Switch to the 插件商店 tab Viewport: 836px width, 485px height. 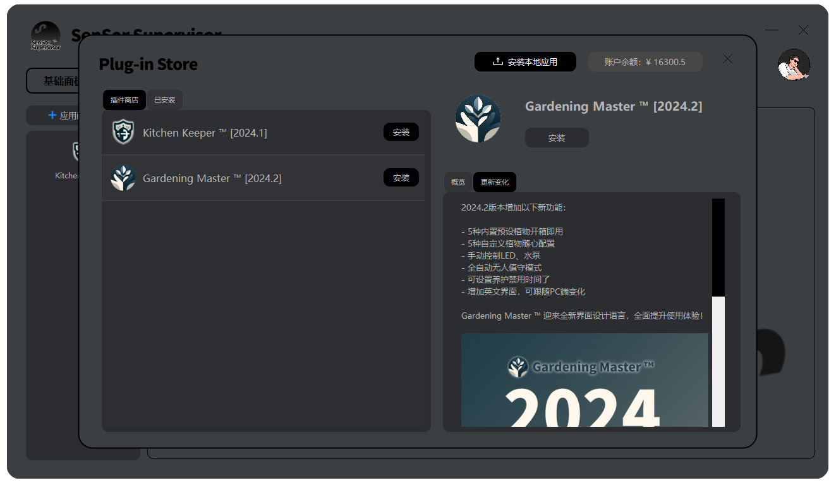coord(124,100)
